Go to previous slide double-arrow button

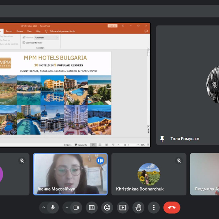148,130
